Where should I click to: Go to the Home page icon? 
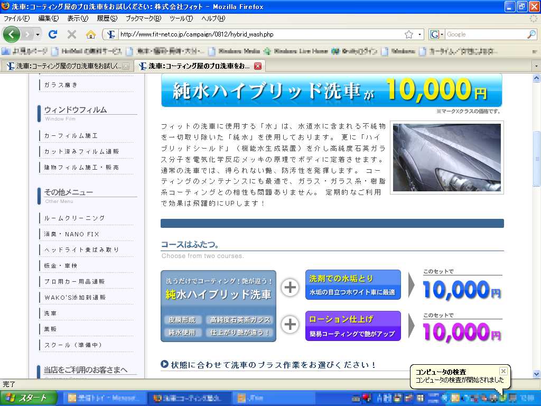[x=91, y=34]
